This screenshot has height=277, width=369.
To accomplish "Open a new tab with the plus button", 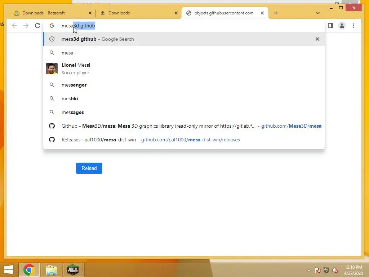I will 276,13.
